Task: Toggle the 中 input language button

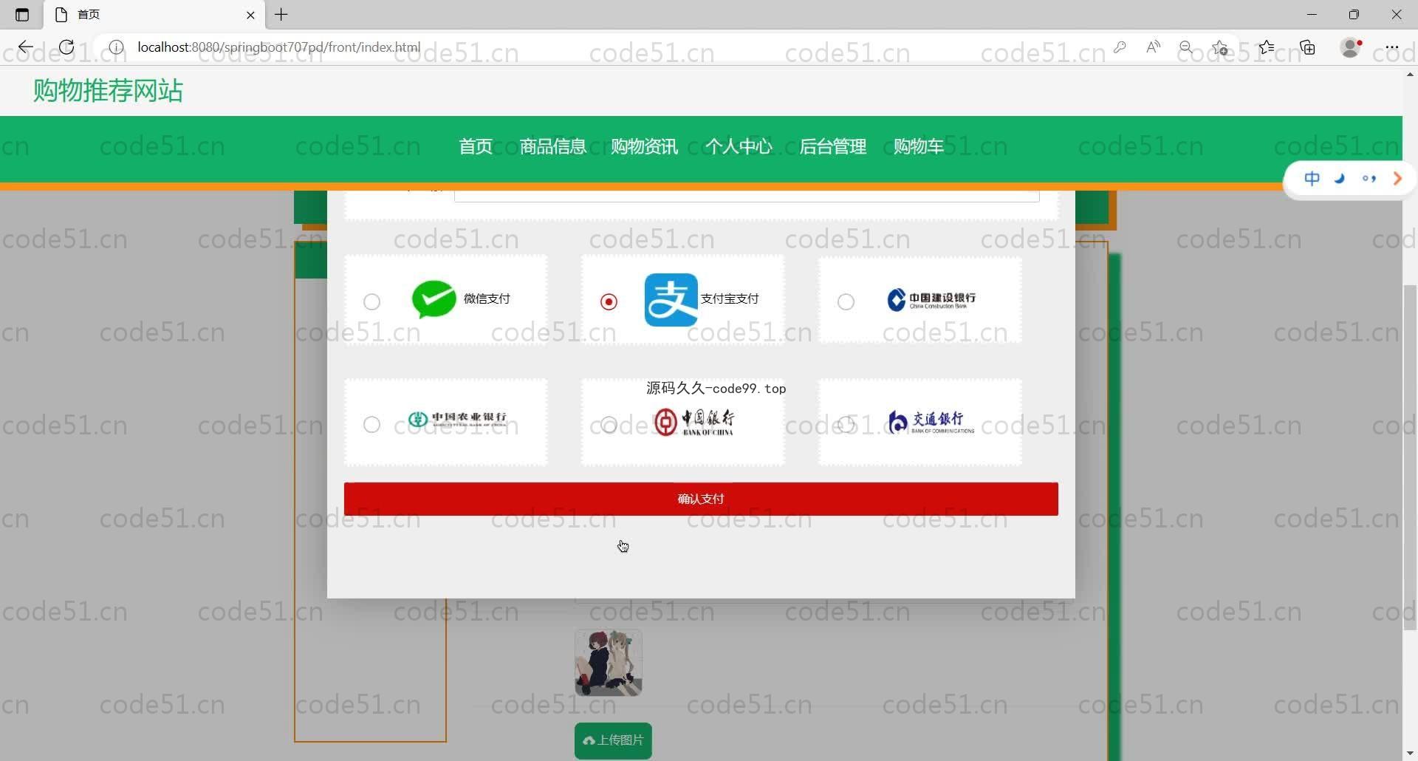Action: coord(1312,179)
